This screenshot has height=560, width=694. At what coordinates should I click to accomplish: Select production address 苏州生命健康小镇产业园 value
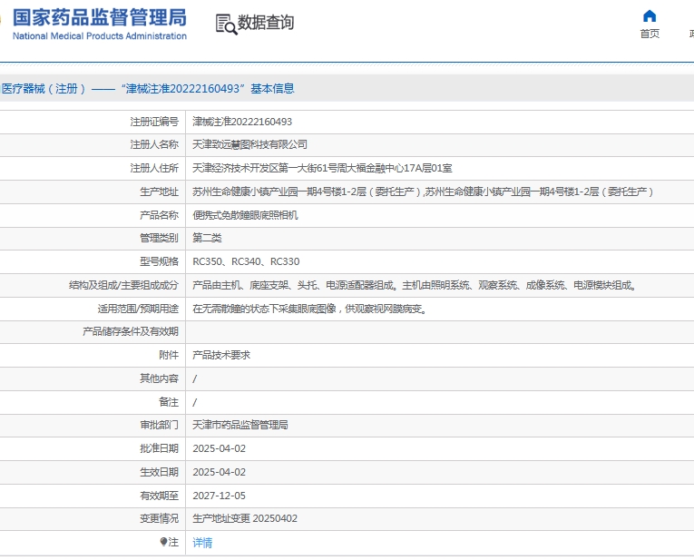click(x=423, y=192)
